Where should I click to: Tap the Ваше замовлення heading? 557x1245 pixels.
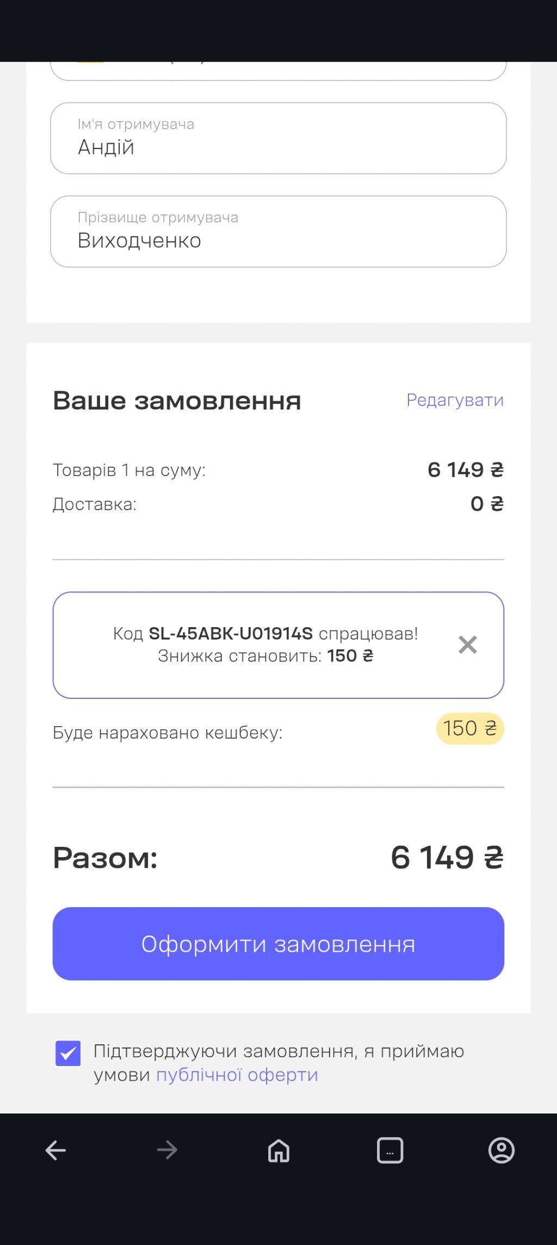click(177, 401)
